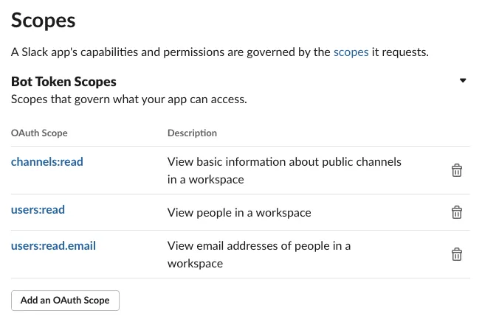Click the 'View people in a workspace' description
Screen dimensions: 482x319
(239, 213)
